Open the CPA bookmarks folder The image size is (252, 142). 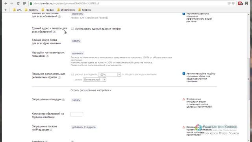click(17, 10)
